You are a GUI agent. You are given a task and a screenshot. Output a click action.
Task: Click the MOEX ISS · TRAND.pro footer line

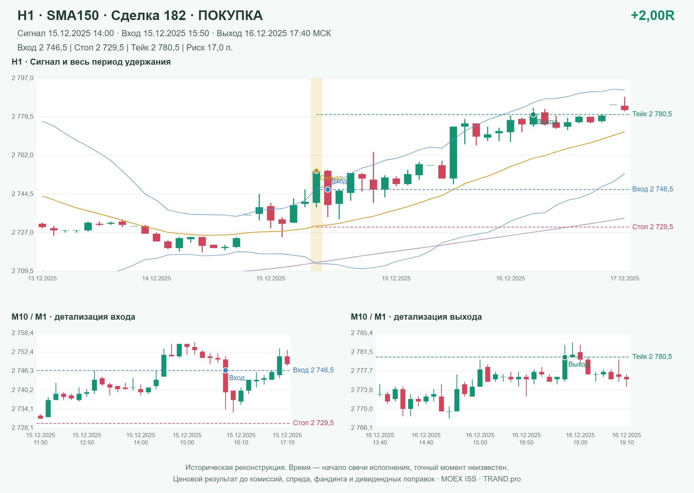coord(347,479)
